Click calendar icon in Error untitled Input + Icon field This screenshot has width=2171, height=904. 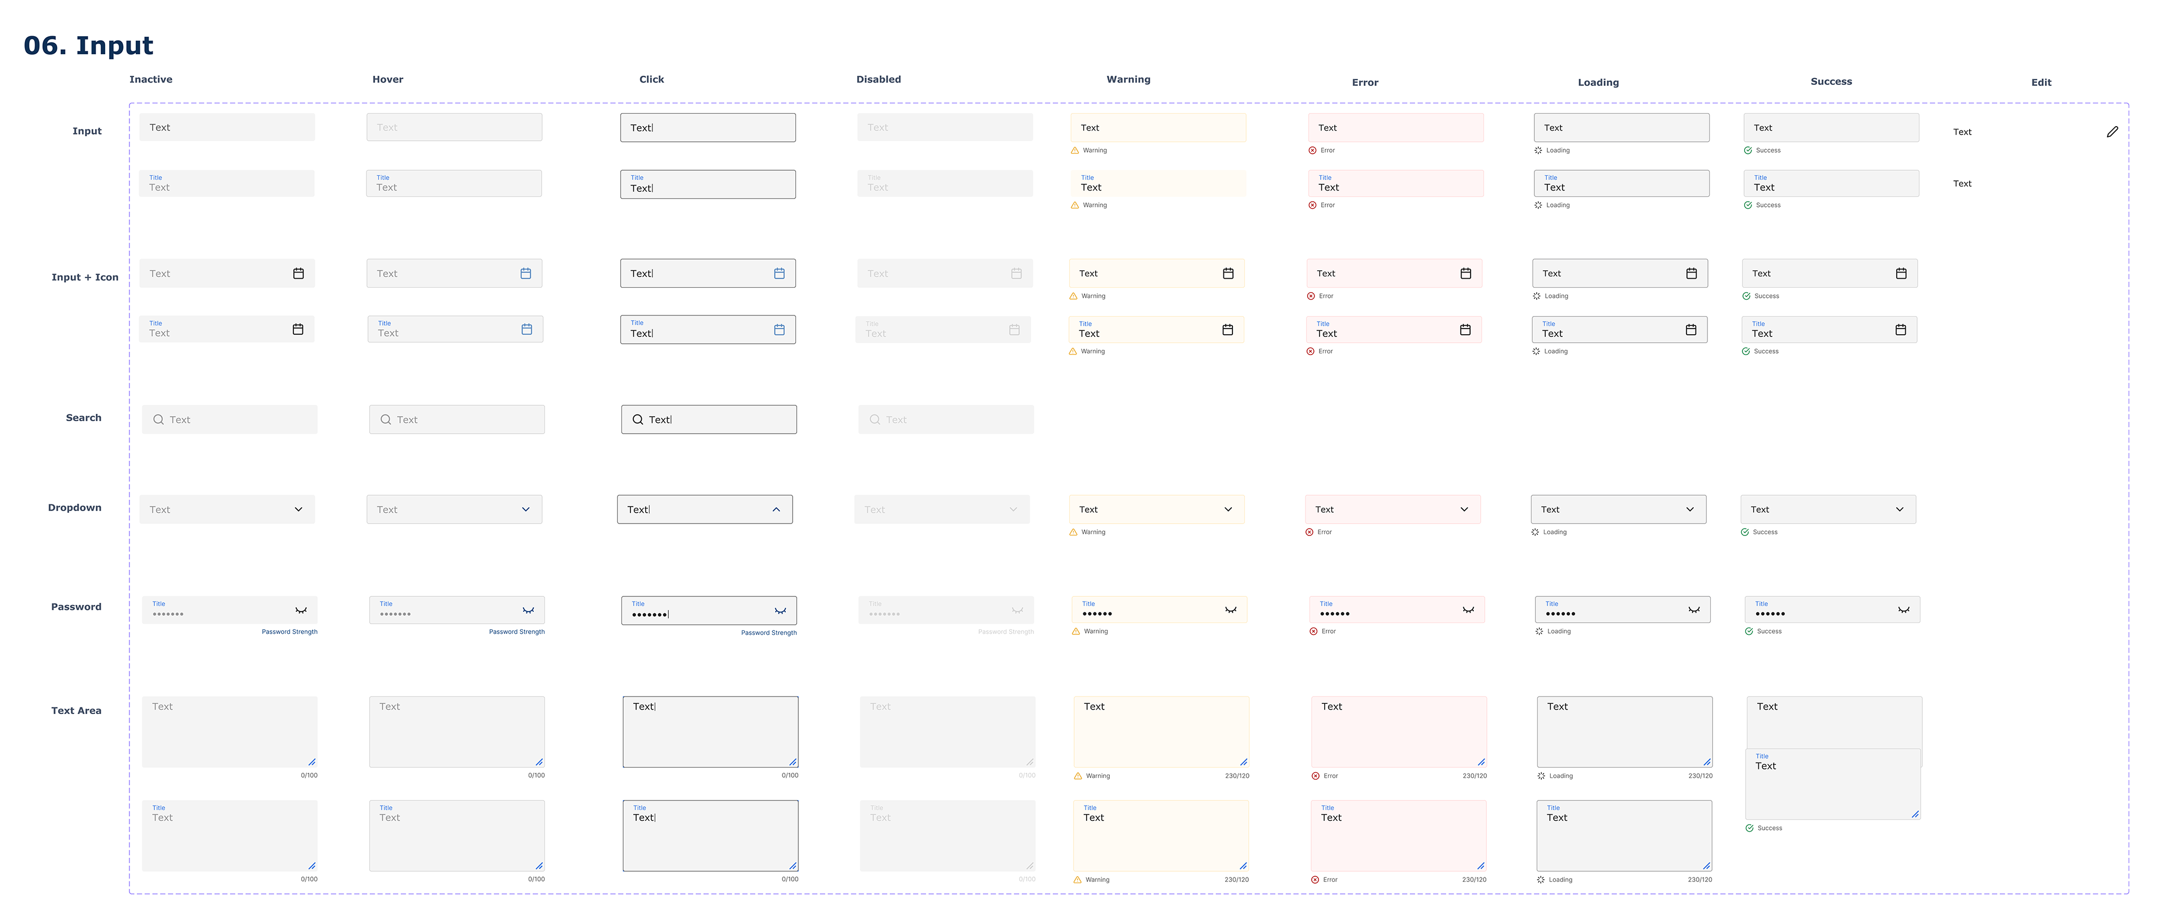(x=1465, y=274)
